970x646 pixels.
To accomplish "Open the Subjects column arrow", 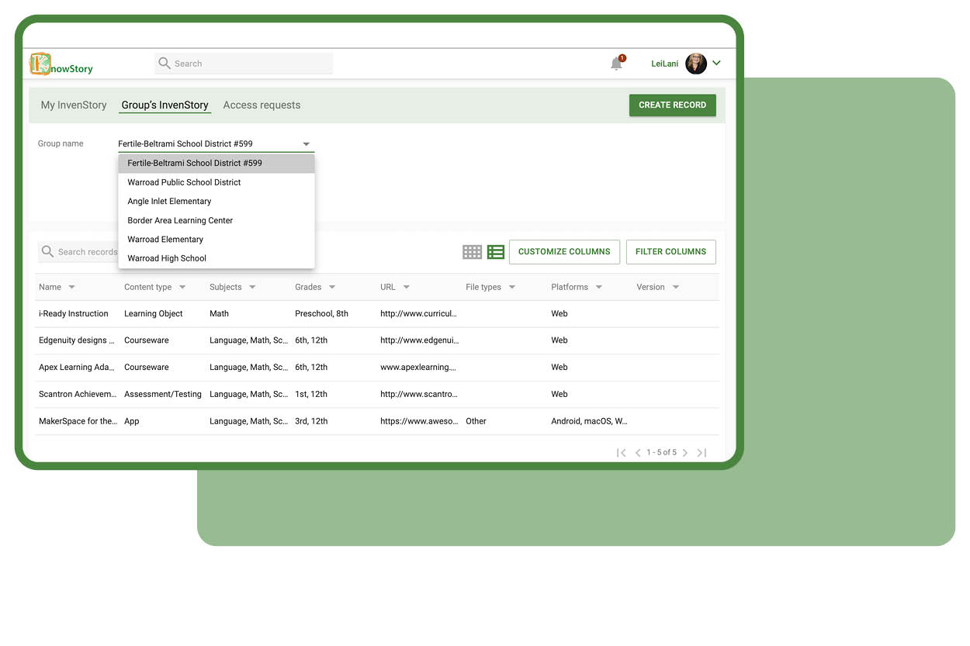I will 252,287.
